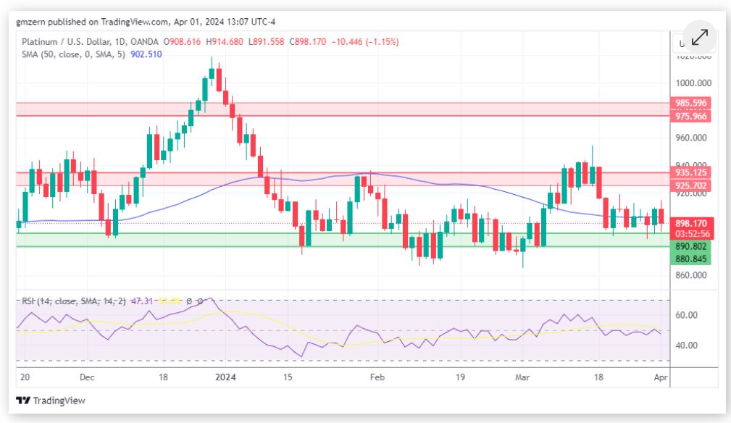Image resolution: width=731 pixels, height=423 pixels.
Task: Click the green 880.845 support label
Action: 690,259
